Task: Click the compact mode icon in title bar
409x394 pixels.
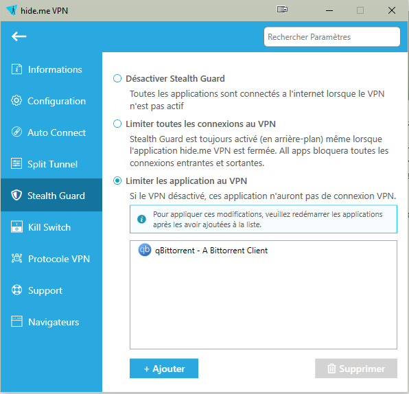Action: click(x=282, y=10)
